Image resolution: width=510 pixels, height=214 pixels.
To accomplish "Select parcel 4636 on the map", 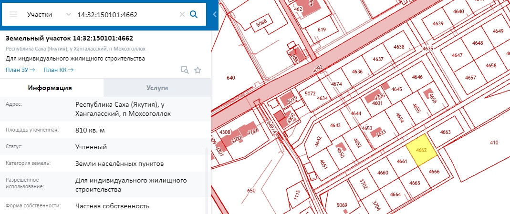I will (x=357, y=71).
